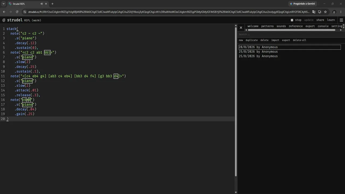Click the .attack(.01) line
This screenshot has width=345, height=194.
[26, 90]
